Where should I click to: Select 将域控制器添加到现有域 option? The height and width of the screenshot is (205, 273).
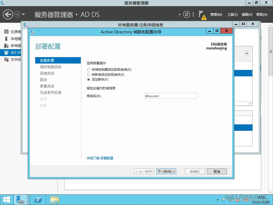[x=88, y=69]
